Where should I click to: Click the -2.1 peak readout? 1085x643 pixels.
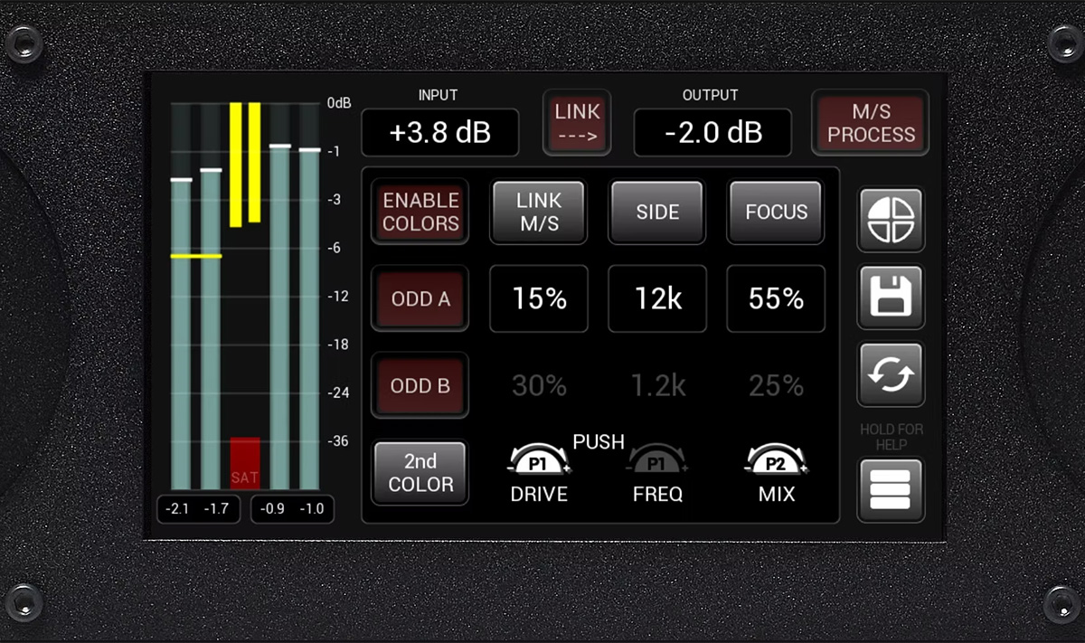(x=178, y=509)
